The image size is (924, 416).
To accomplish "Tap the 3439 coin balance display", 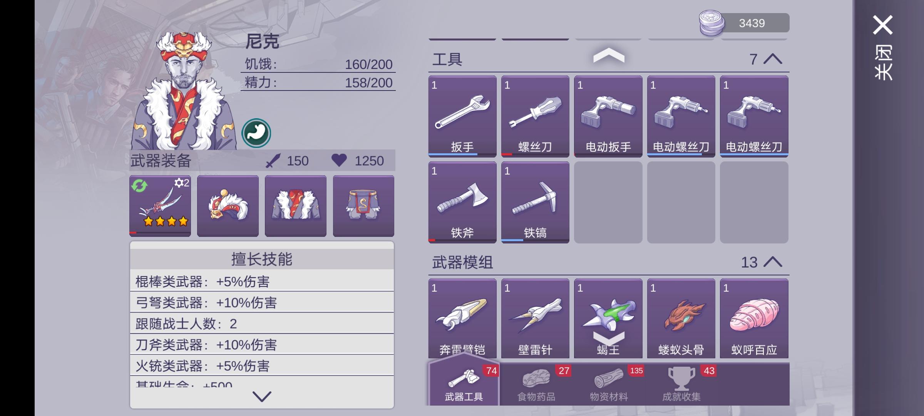I will pyautogui.click(x=744, y=23).
